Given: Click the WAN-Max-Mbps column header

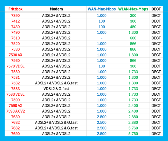Looking at the screenshot, I should click(102, 9).
